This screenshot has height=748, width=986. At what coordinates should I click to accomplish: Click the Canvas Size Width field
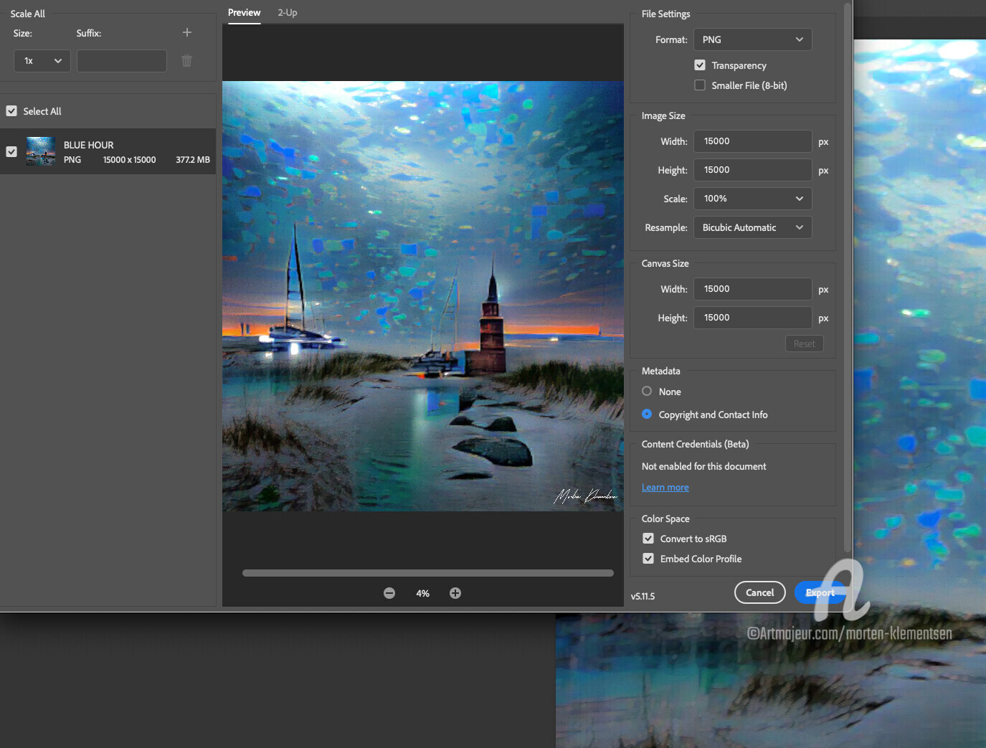coord(753,289)
